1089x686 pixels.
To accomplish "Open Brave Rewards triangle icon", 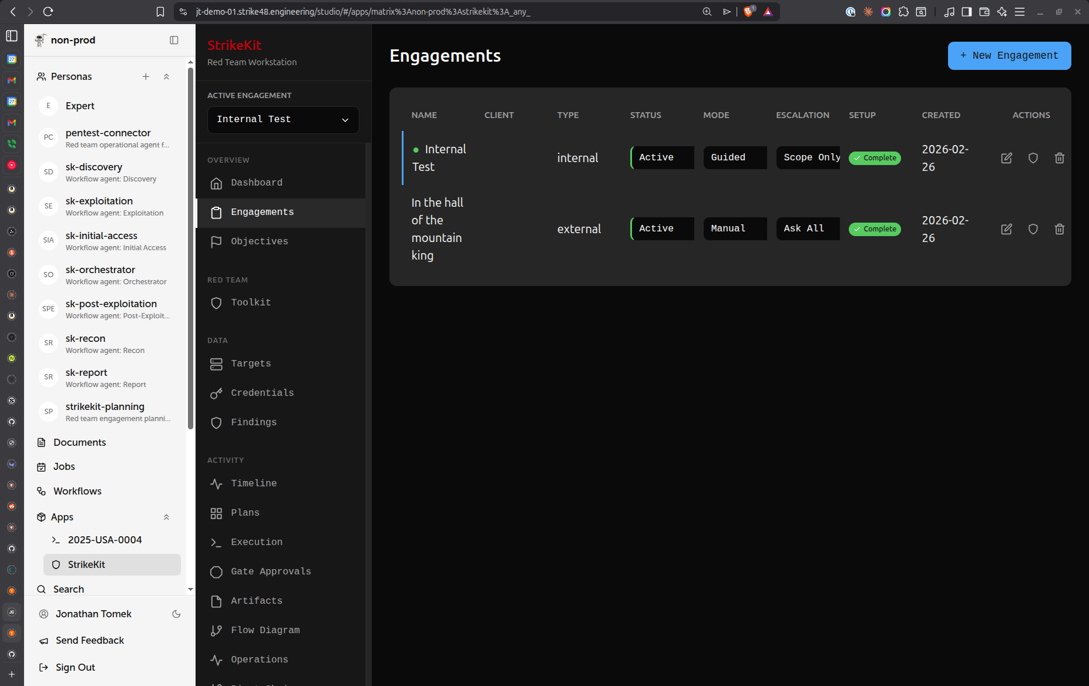I will pos(768,12).
